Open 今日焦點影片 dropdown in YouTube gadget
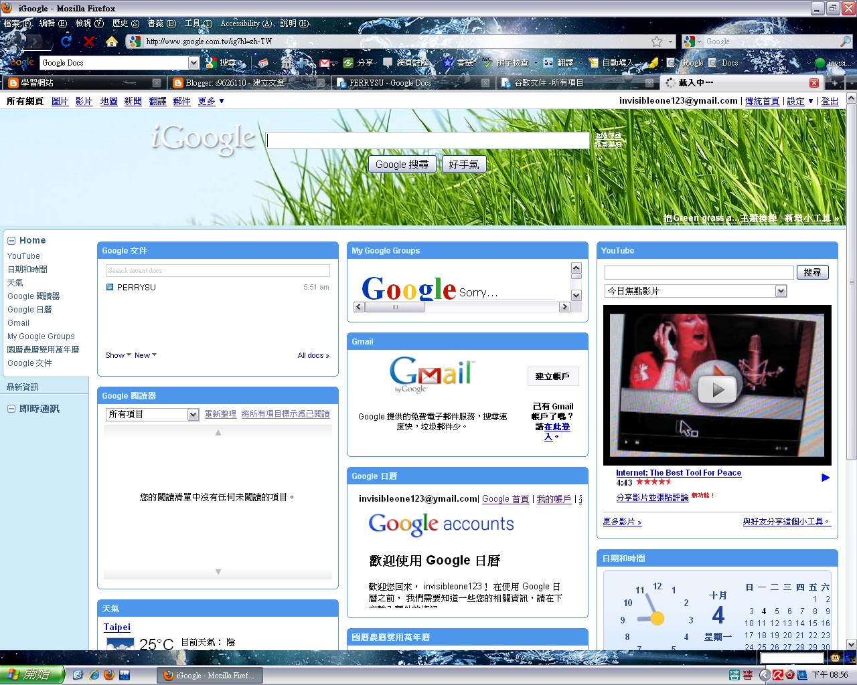 695,291
